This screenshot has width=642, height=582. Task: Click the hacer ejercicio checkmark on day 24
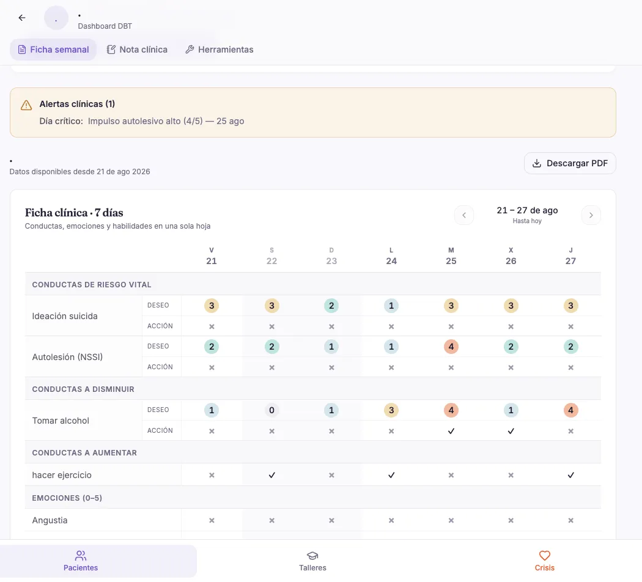(x=391, y=475)
